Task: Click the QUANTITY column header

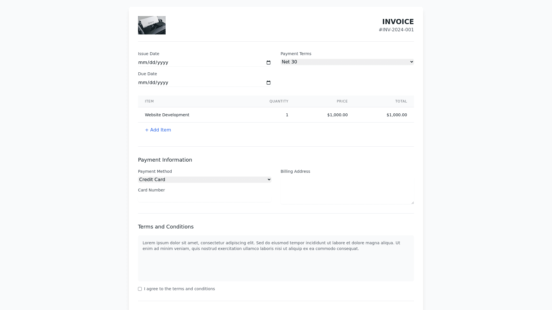Action: coord(279,101)
